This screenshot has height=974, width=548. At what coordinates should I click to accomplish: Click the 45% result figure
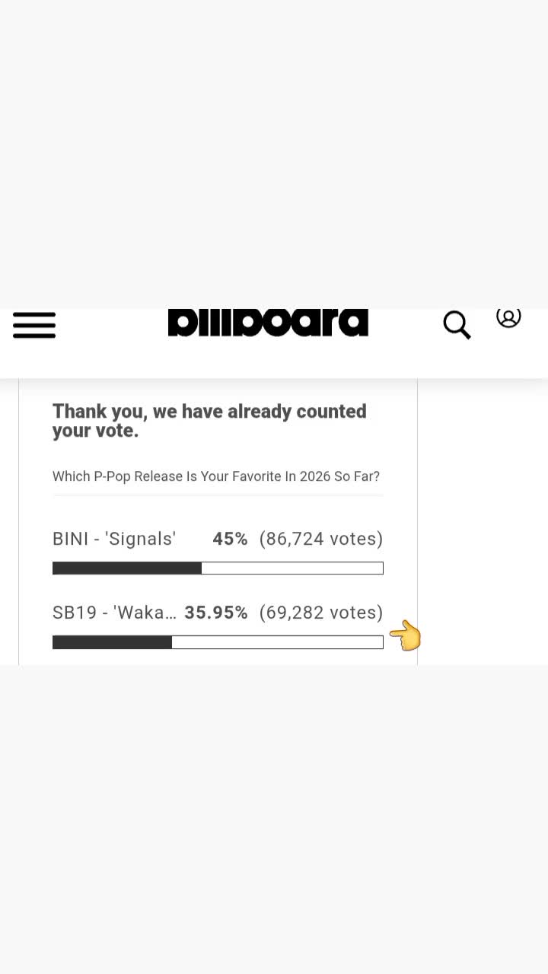tap(230, 539)
